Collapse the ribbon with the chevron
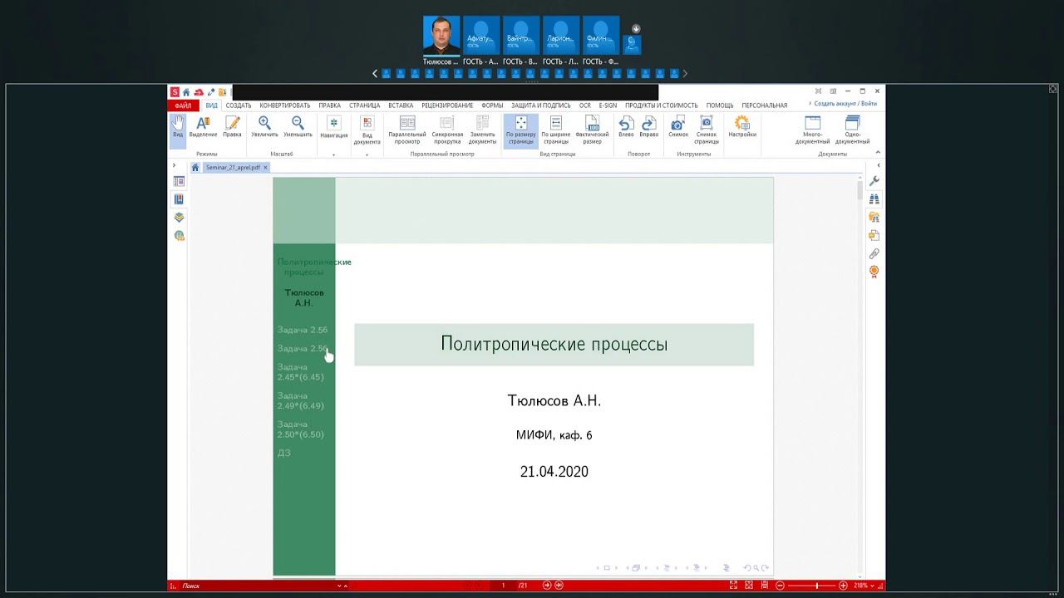The height and width of the screenshot is (598, 1064). [878, 153]
